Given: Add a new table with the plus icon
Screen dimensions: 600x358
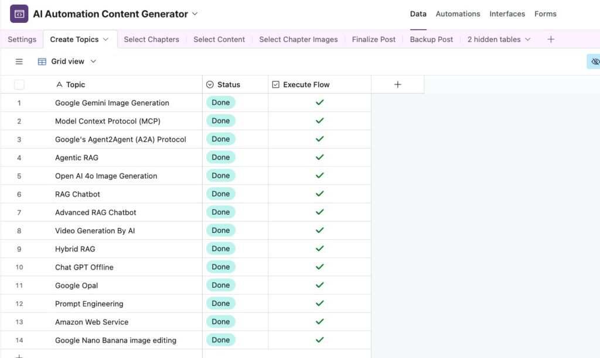Looking at the screenshot, I should [x=551, y=39].
